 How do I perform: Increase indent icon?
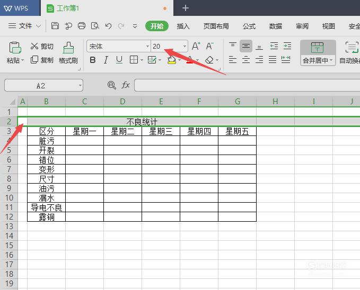click(x=287, y=46)
